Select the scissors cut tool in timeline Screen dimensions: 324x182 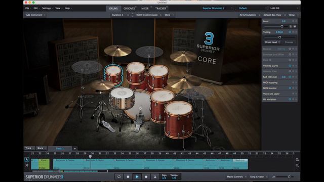(x=27, y=165)
